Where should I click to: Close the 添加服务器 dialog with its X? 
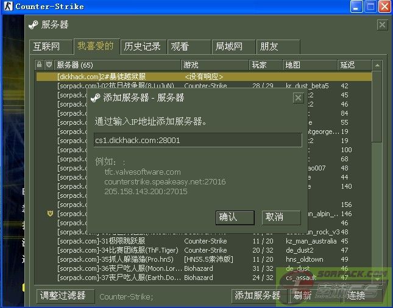tap(298, 97)
